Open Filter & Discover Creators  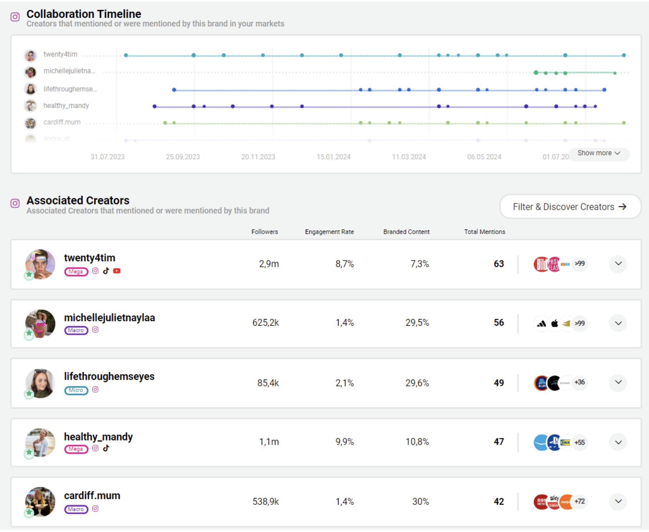click(x=570, y=207)
